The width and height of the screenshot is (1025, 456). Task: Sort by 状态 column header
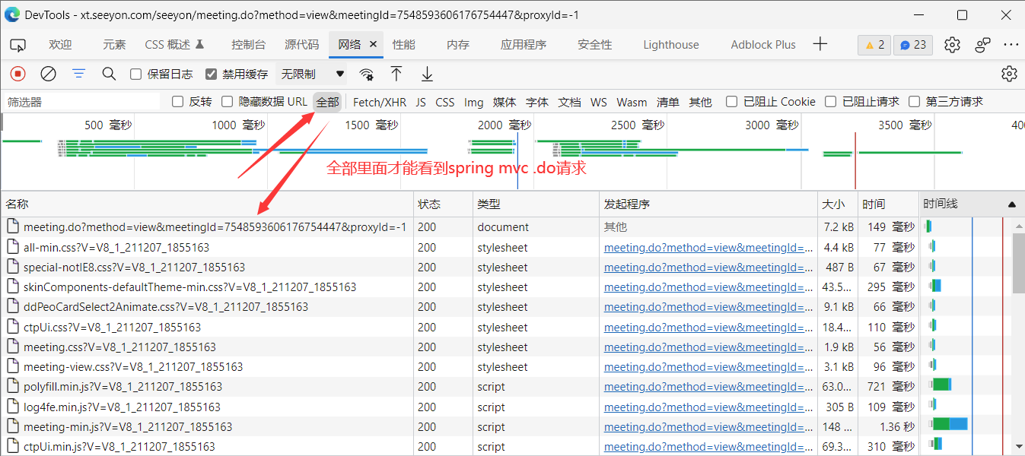coord(443,204)
